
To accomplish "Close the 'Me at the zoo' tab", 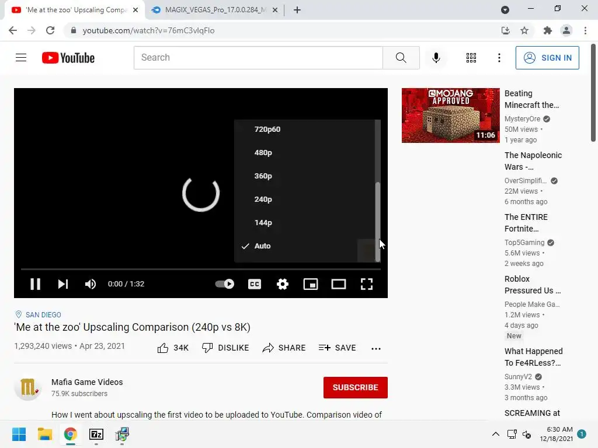I will tap(135, 10).
